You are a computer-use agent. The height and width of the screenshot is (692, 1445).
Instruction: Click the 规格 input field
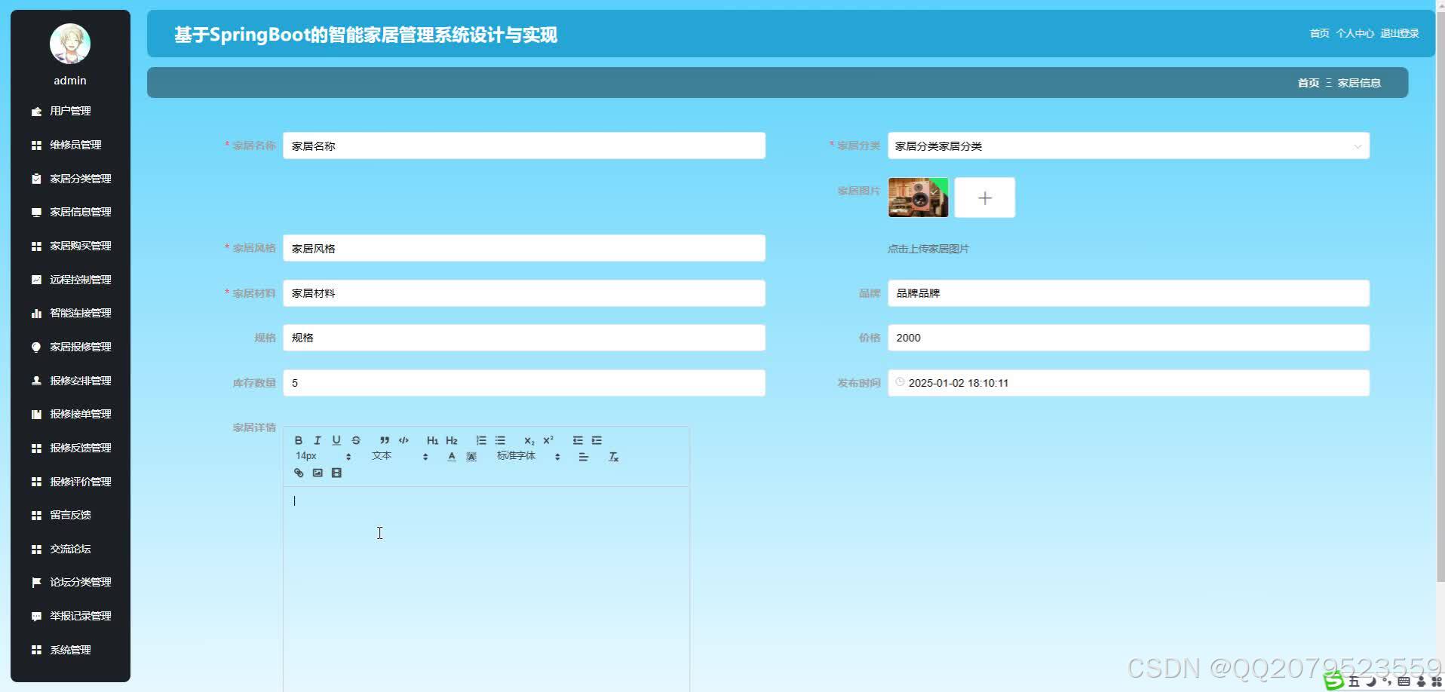(524, 338)
